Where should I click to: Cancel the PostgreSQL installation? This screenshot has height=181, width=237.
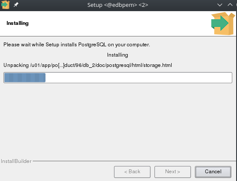tap(213, 172)
